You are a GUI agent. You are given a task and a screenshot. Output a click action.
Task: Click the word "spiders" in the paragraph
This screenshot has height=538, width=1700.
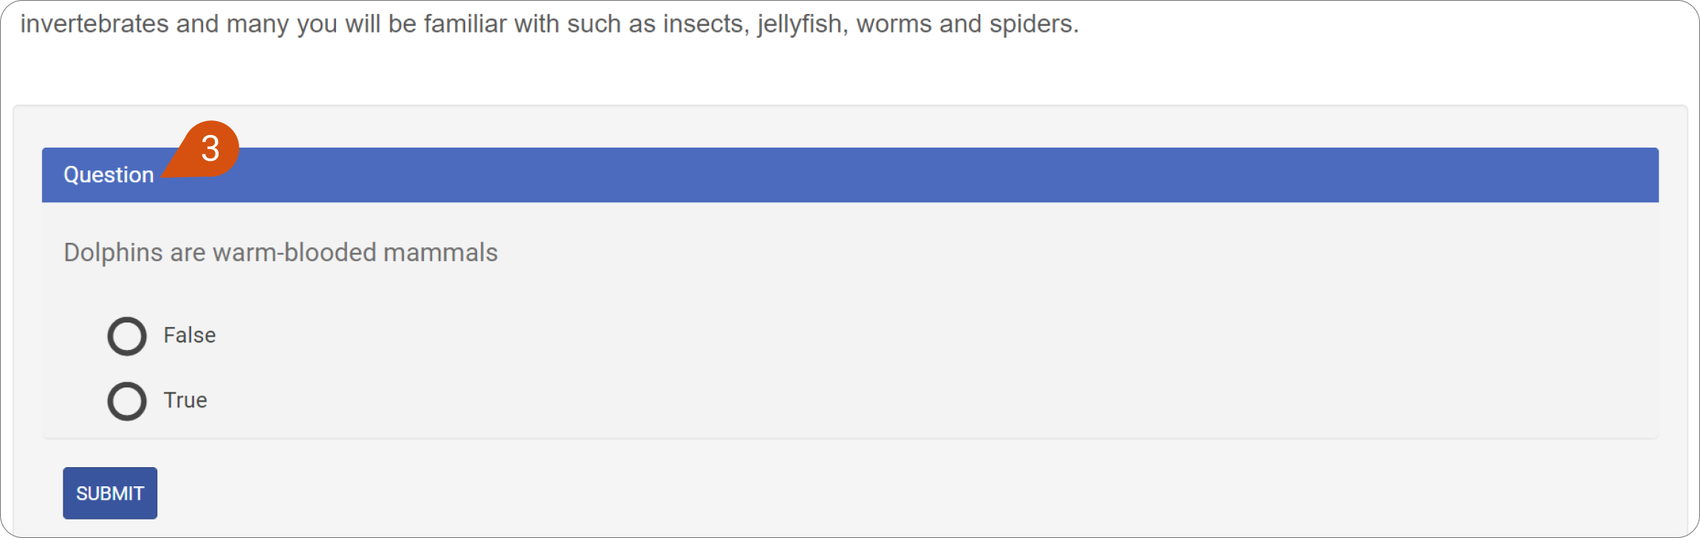pos(1034,24)
